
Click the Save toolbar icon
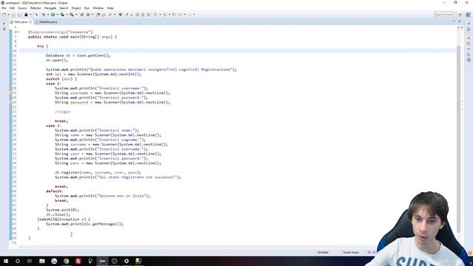13,15
